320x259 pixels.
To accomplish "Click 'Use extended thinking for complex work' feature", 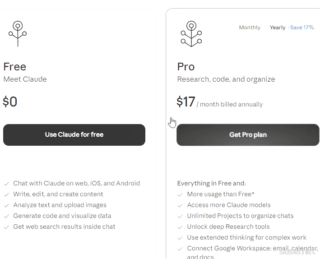I will [246, 238].
